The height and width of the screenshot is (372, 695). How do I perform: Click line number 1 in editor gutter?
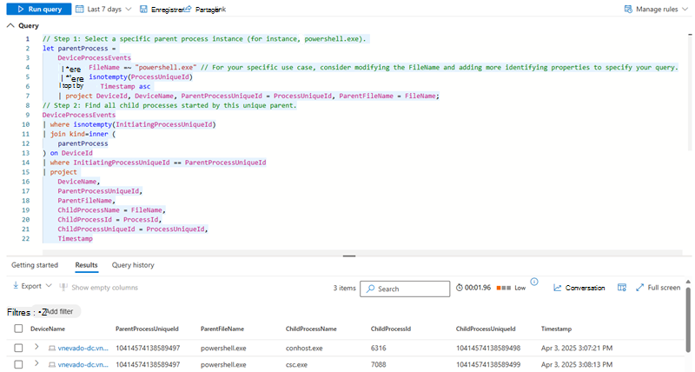28,39
